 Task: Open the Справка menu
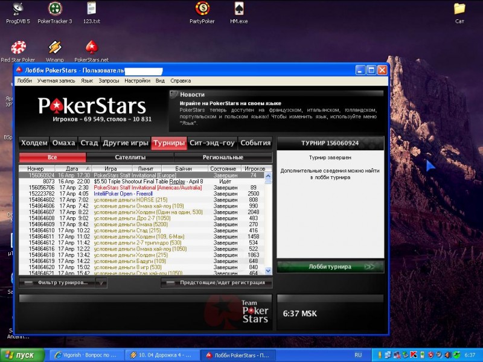181,81
